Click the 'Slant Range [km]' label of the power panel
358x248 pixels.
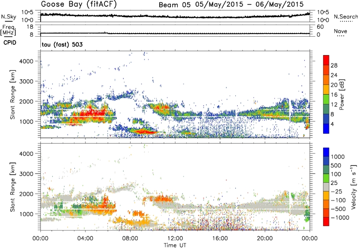point(12,94)
